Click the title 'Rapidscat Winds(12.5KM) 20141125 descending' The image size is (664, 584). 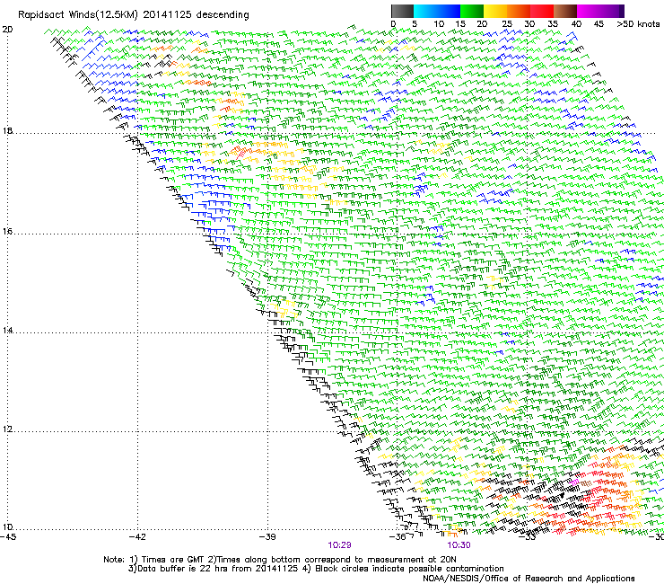(134, 15)
